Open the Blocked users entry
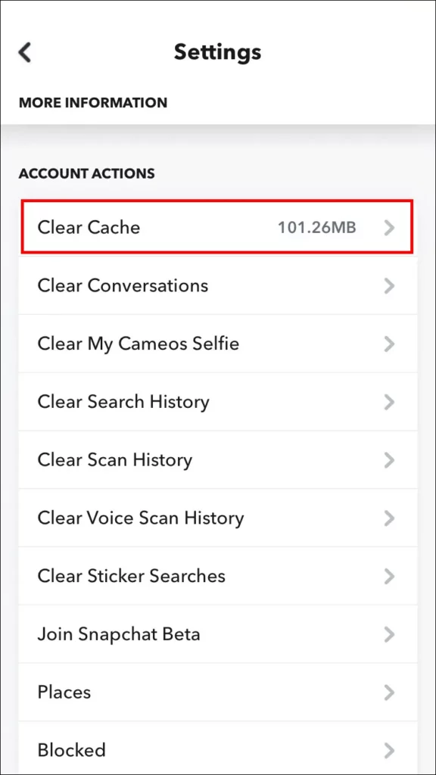Viewport: 436px width, 775px height. (x=217, y=750)
